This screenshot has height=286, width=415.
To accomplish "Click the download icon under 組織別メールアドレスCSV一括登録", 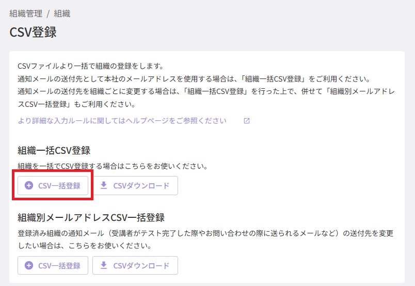I will coord(104,265).
